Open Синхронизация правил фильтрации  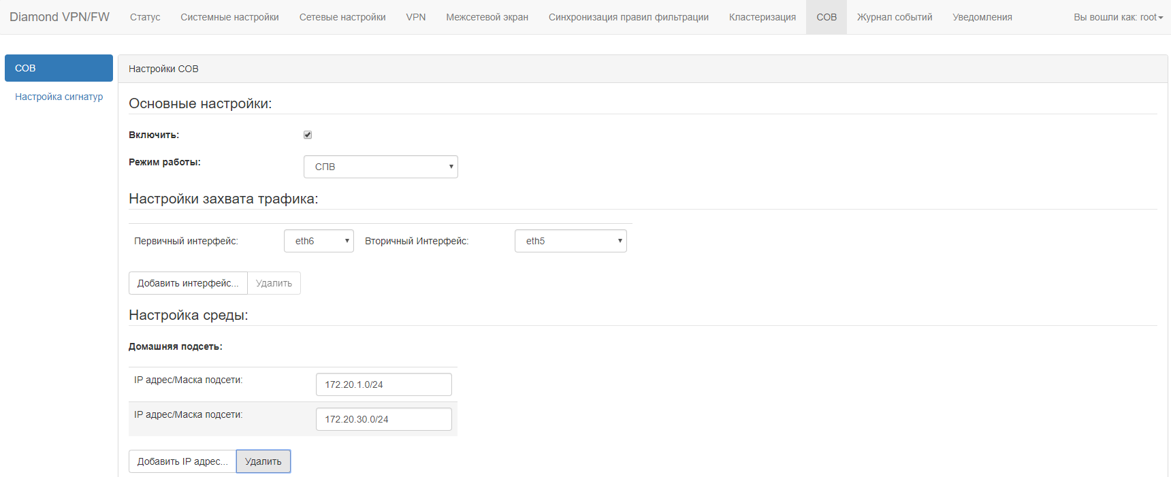[628, 17]
